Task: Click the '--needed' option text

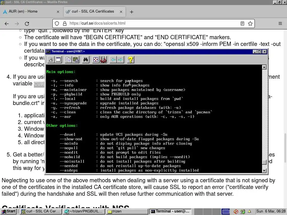Action: tap(69, 166)
